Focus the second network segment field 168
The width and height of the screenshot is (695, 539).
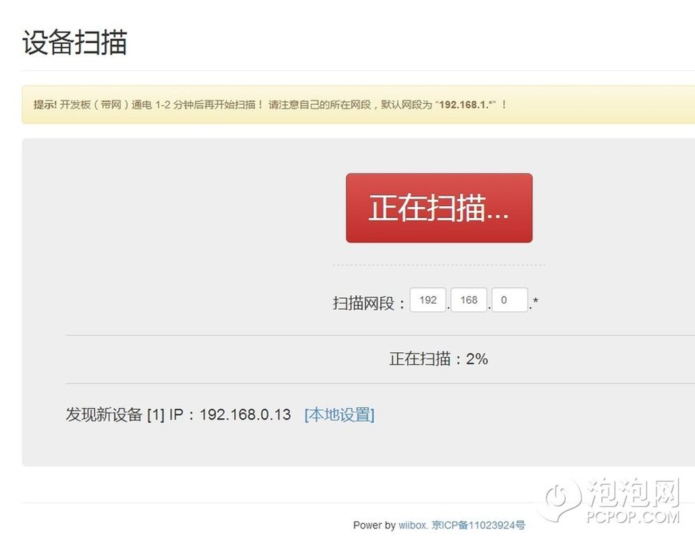469,300
